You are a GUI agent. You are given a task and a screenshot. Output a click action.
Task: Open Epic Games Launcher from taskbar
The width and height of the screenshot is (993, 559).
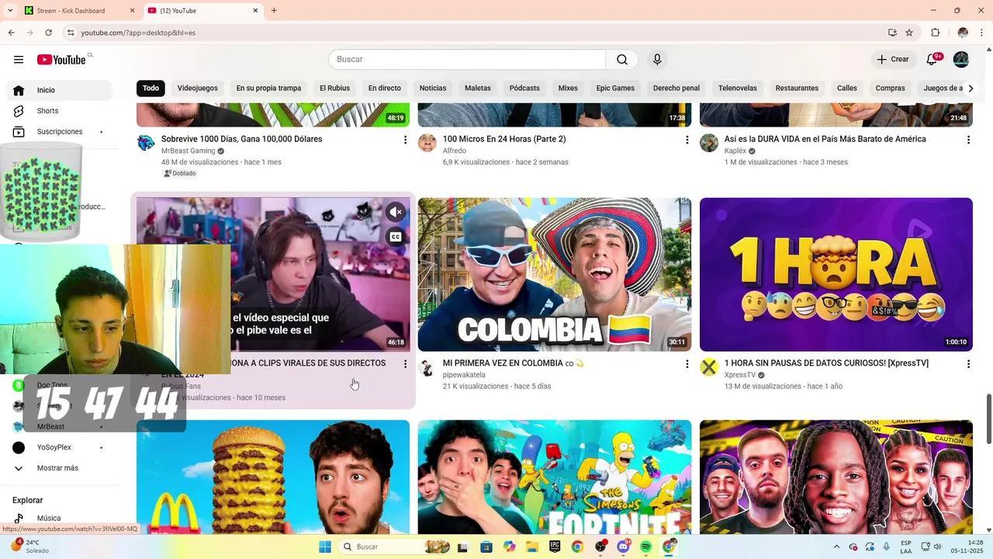[555, 547]
